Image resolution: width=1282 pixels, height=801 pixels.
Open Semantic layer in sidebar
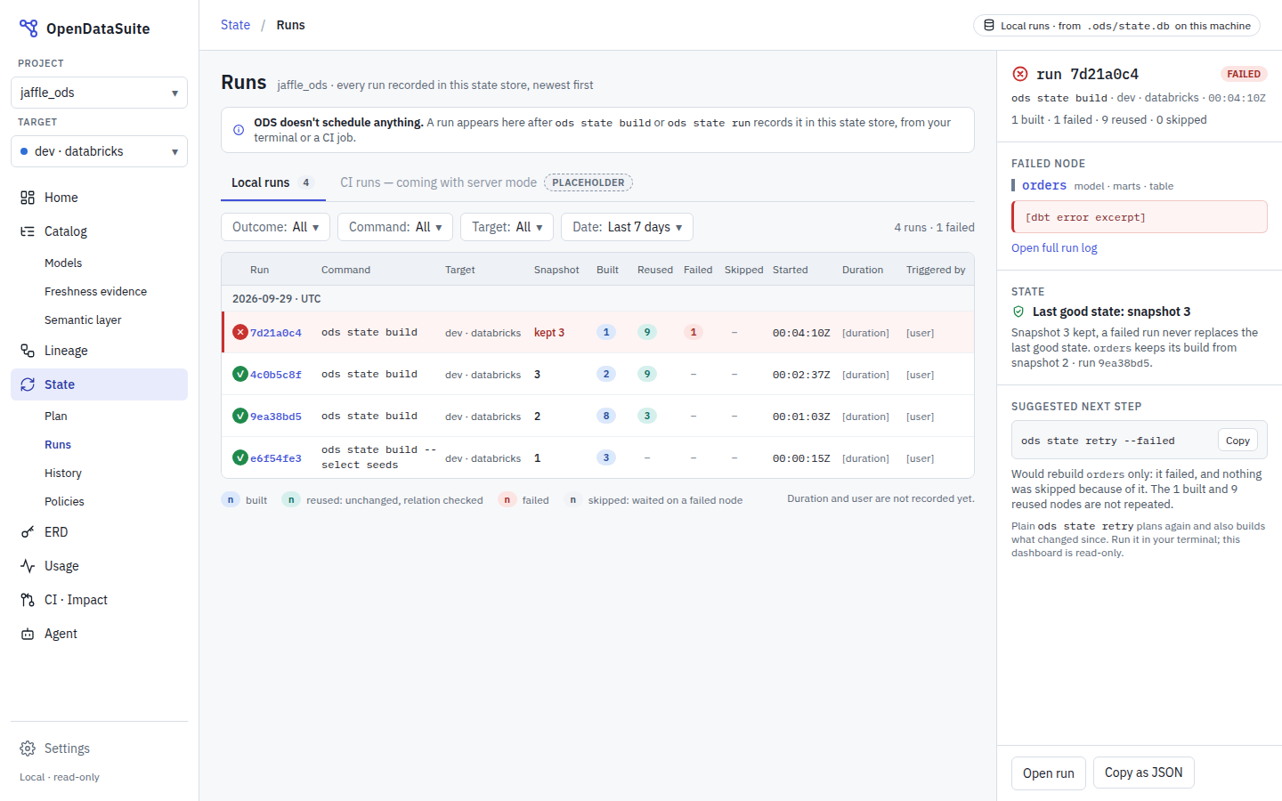[83, 320]
